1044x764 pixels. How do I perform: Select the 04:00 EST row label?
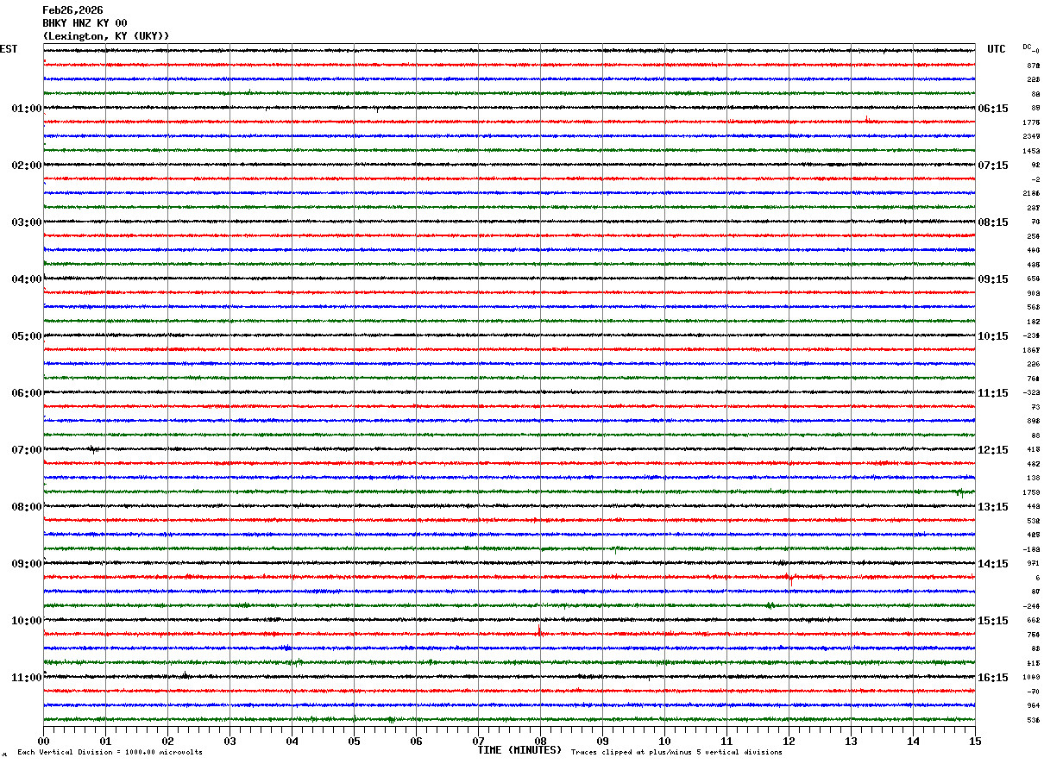pyautogui.click(x=27, y=279)
